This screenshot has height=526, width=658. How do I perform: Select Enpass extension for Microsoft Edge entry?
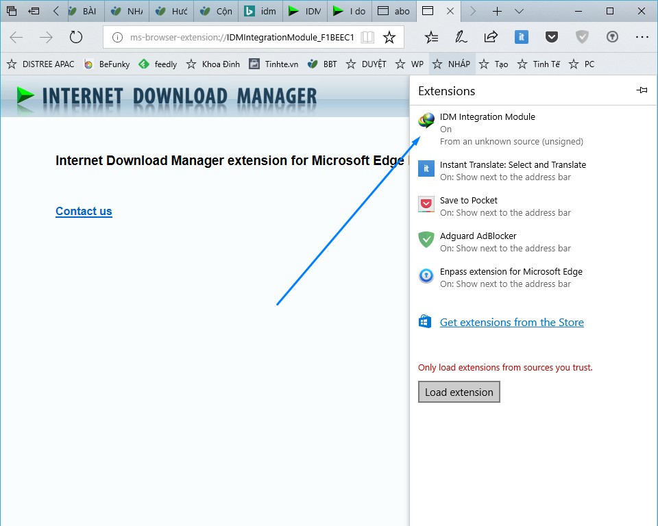533,277
